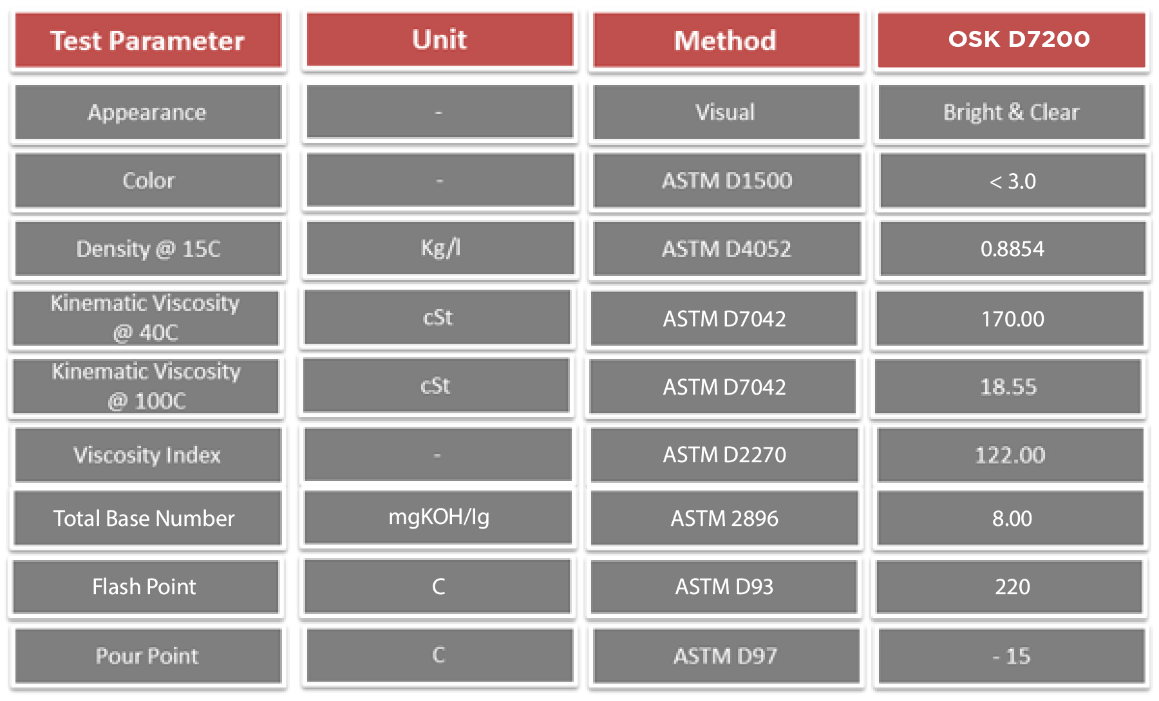Click the Method column header

(726, 41)
